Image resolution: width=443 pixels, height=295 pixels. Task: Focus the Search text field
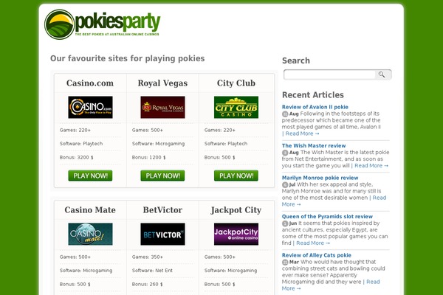click(x=329, y=74)
